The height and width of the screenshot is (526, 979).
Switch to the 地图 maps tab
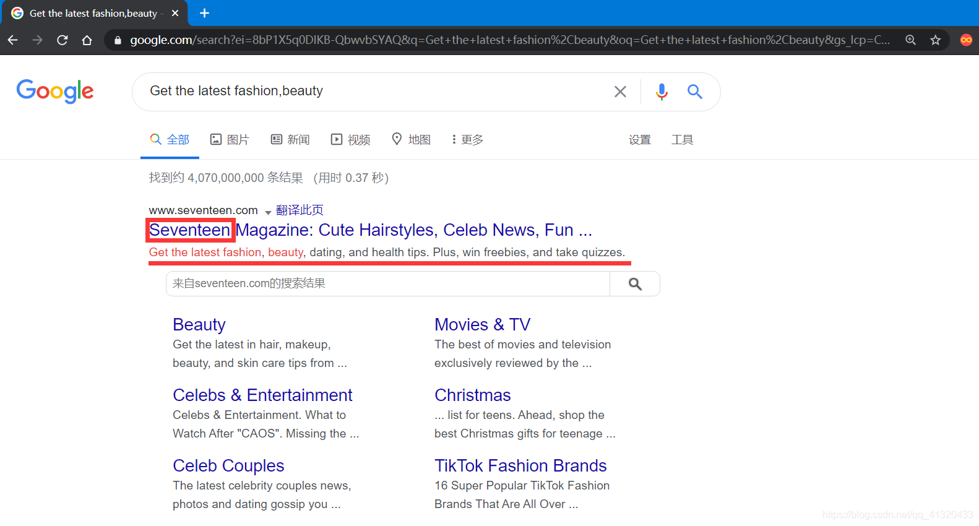(411, 140)
